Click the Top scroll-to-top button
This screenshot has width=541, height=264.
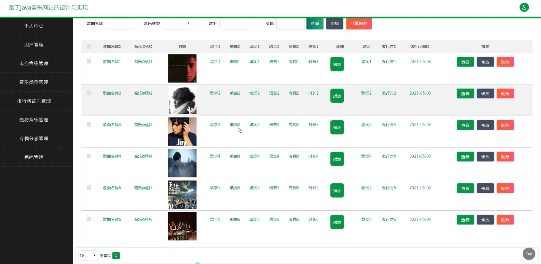click(x=529, y=254)
